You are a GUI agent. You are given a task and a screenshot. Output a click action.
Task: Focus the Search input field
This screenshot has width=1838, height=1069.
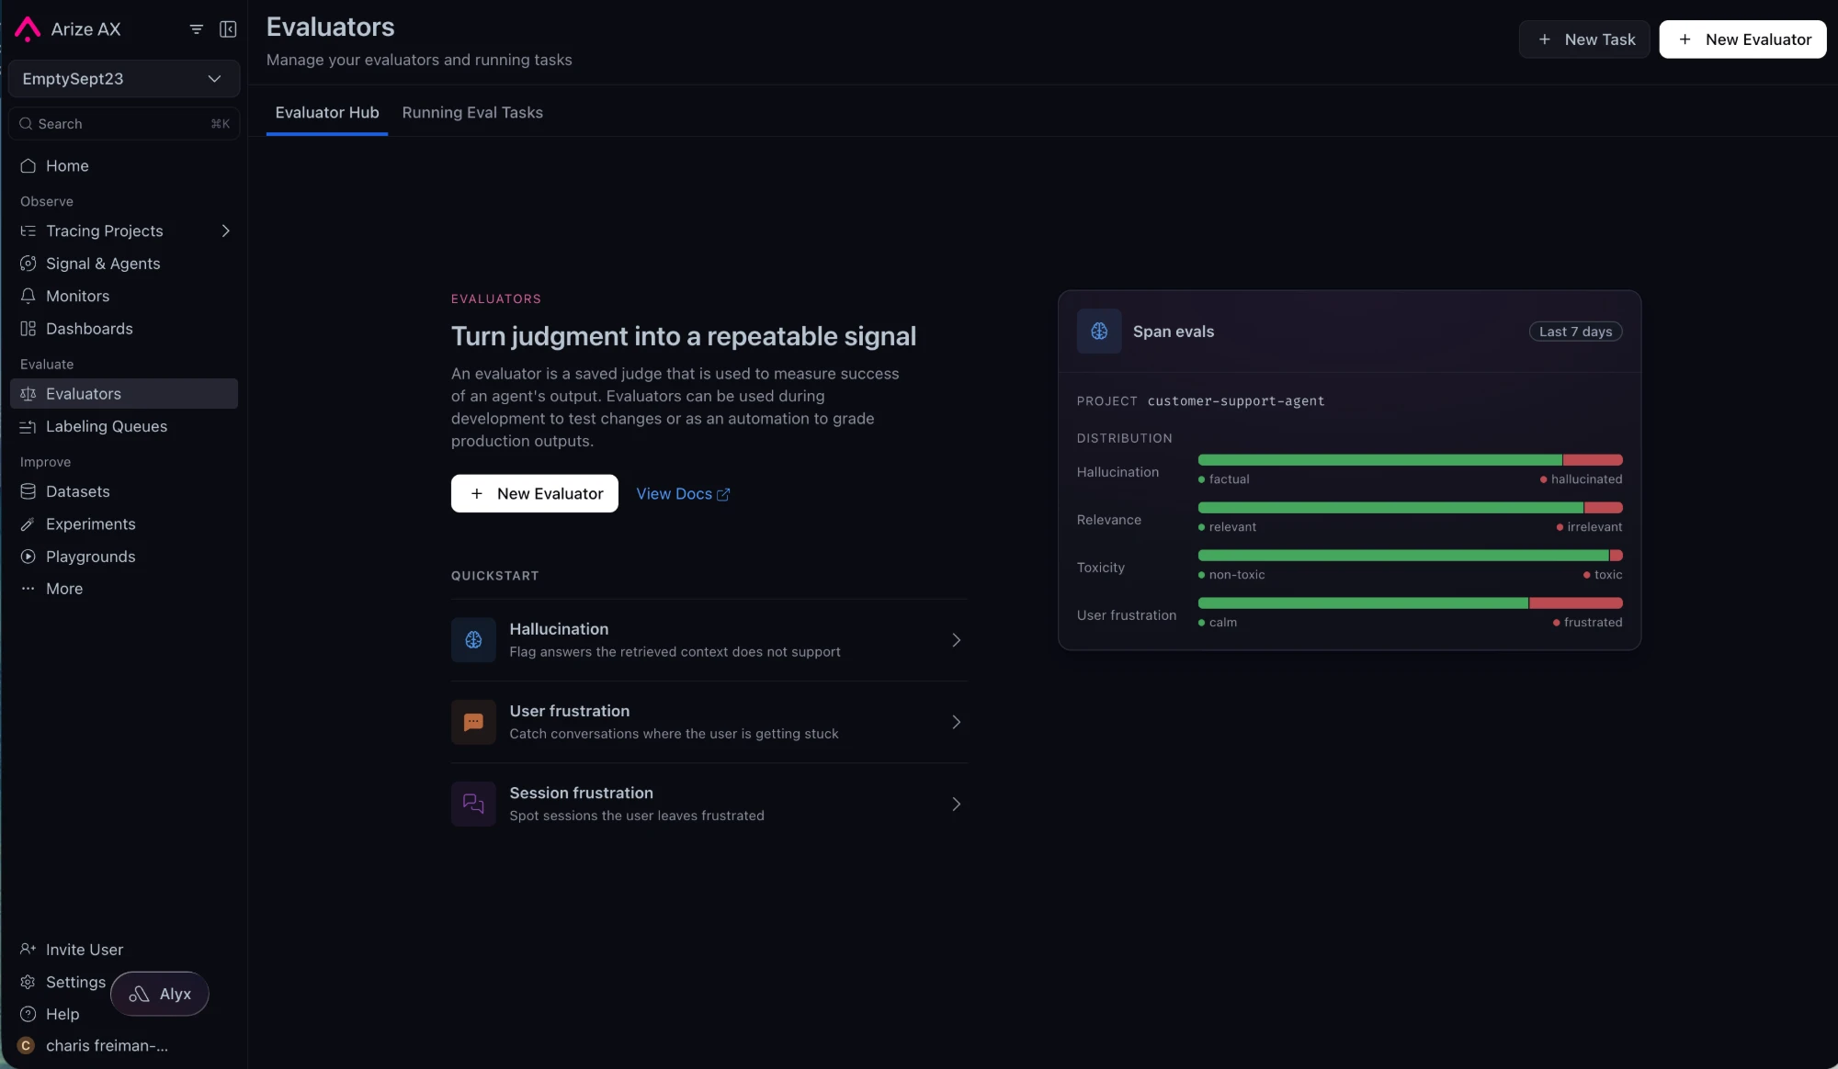(124, 124)
